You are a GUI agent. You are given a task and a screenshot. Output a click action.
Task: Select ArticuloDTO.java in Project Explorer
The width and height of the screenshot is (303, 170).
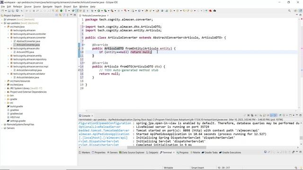tap(25, 52)
